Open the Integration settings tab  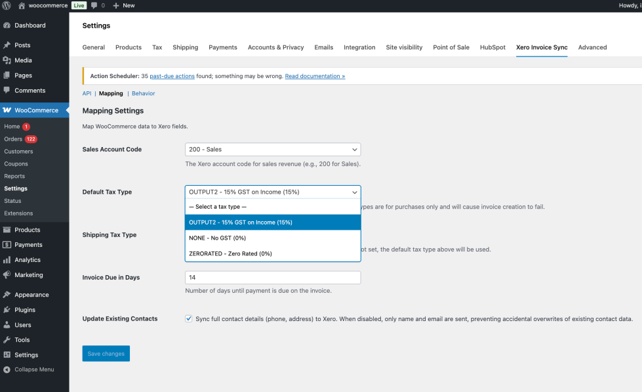point(359,47)
